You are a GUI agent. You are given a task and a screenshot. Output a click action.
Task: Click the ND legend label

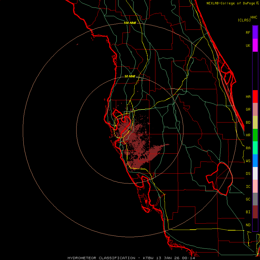tap(248, 225)
